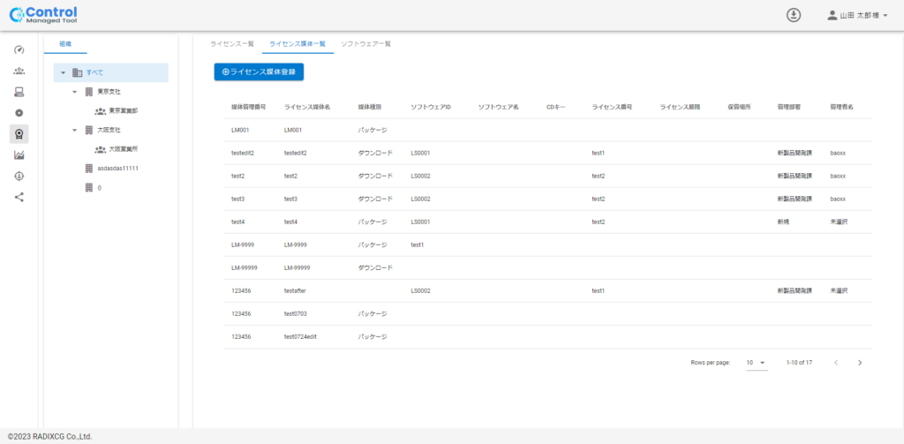Open the 山田 太郎 user menu dropdown
The height and width of the screenshot is (444, 904).
click(885, 16)
